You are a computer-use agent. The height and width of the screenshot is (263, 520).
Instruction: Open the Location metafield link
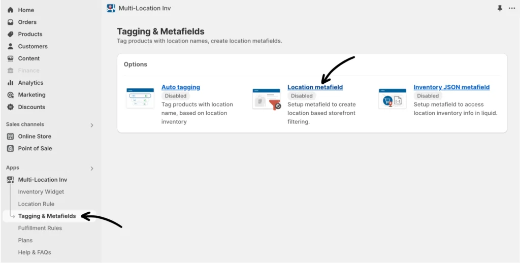(x=315, y=87)
